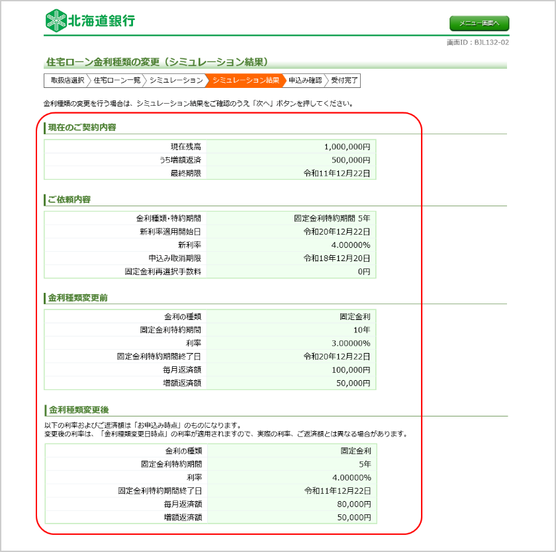Select the 受付完了 step
This screenshot has width=556, height=552.
[x=344, y=81]
